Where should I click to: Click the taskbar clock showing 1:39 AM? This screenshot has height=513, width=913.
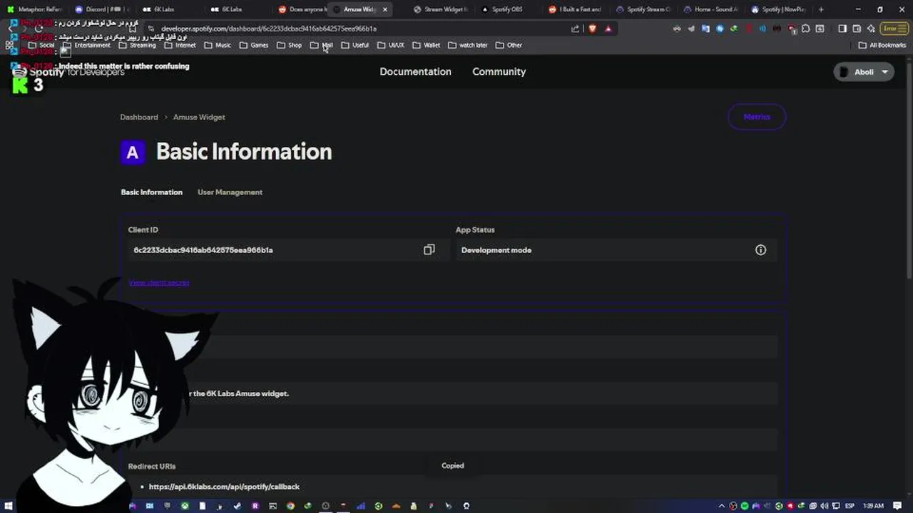873,506
